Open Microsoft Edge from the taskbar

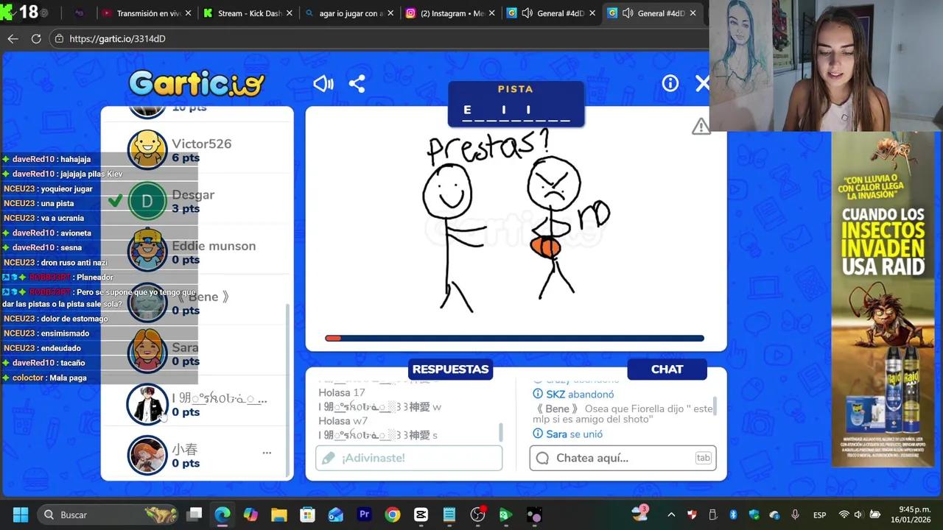coord(222,515)
